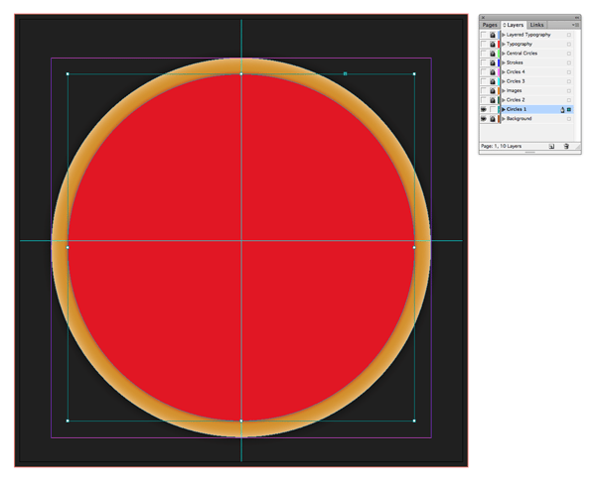Create a new layer with the page icon

coord(551,146)
